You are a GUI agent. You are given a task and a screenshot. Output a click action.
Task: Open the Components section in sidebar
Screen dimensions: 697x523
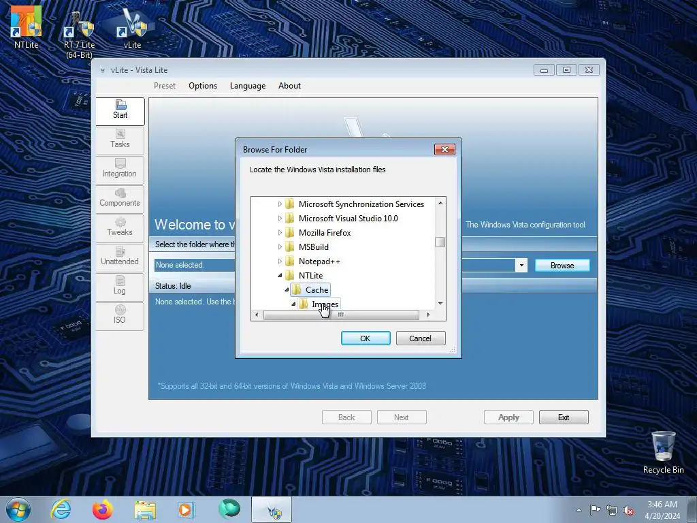click(x=120, y=198)
